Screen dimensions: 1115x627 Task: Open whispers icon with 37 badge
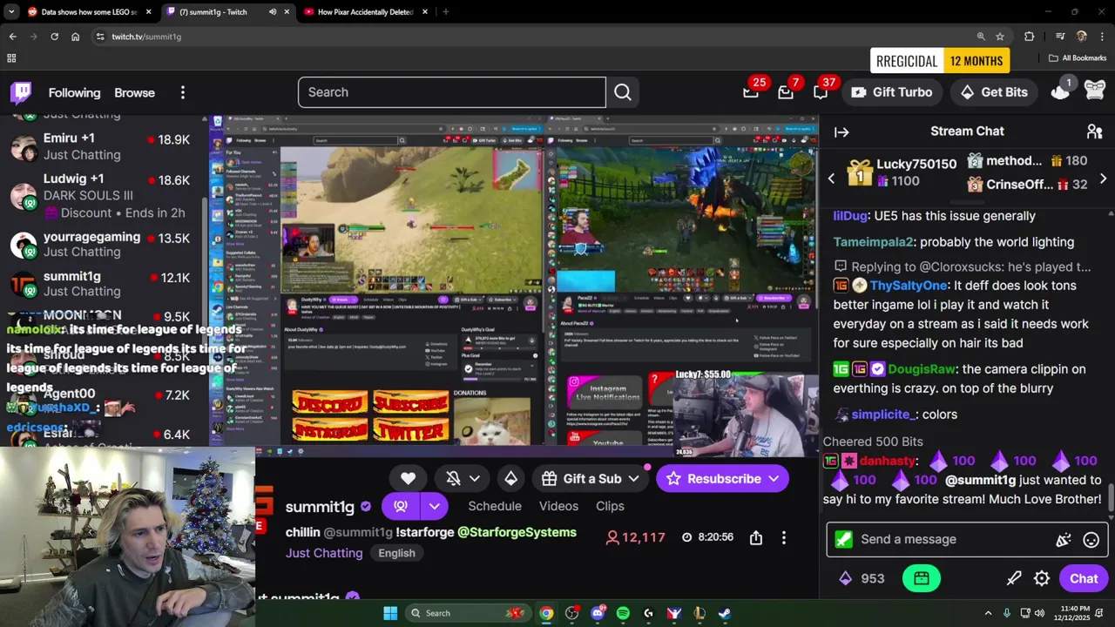(821, 92)
